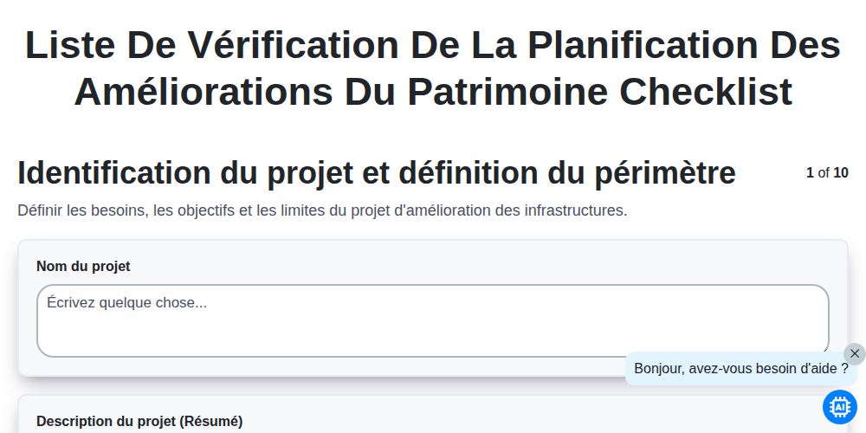The image size is (866, 433).
Task: Click the 1 of 10 step indicator
Action: pos(827,173)
